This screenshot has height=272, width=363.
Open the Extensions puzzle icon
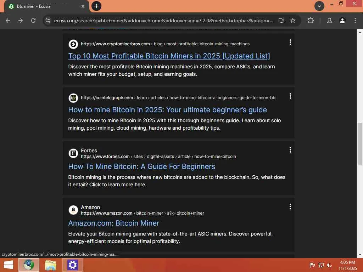tap(311, 21)
